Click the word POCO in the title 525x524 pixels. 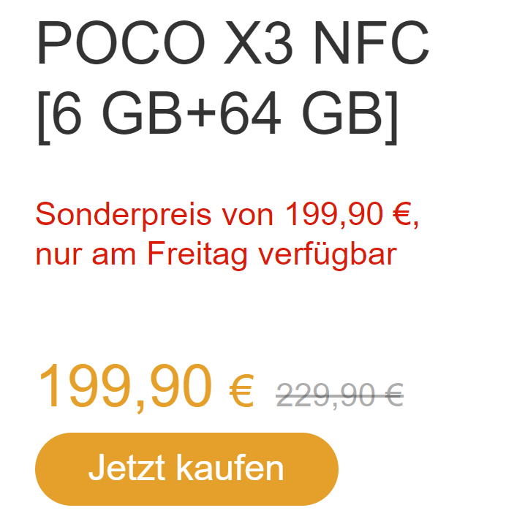tap(121, 42)
